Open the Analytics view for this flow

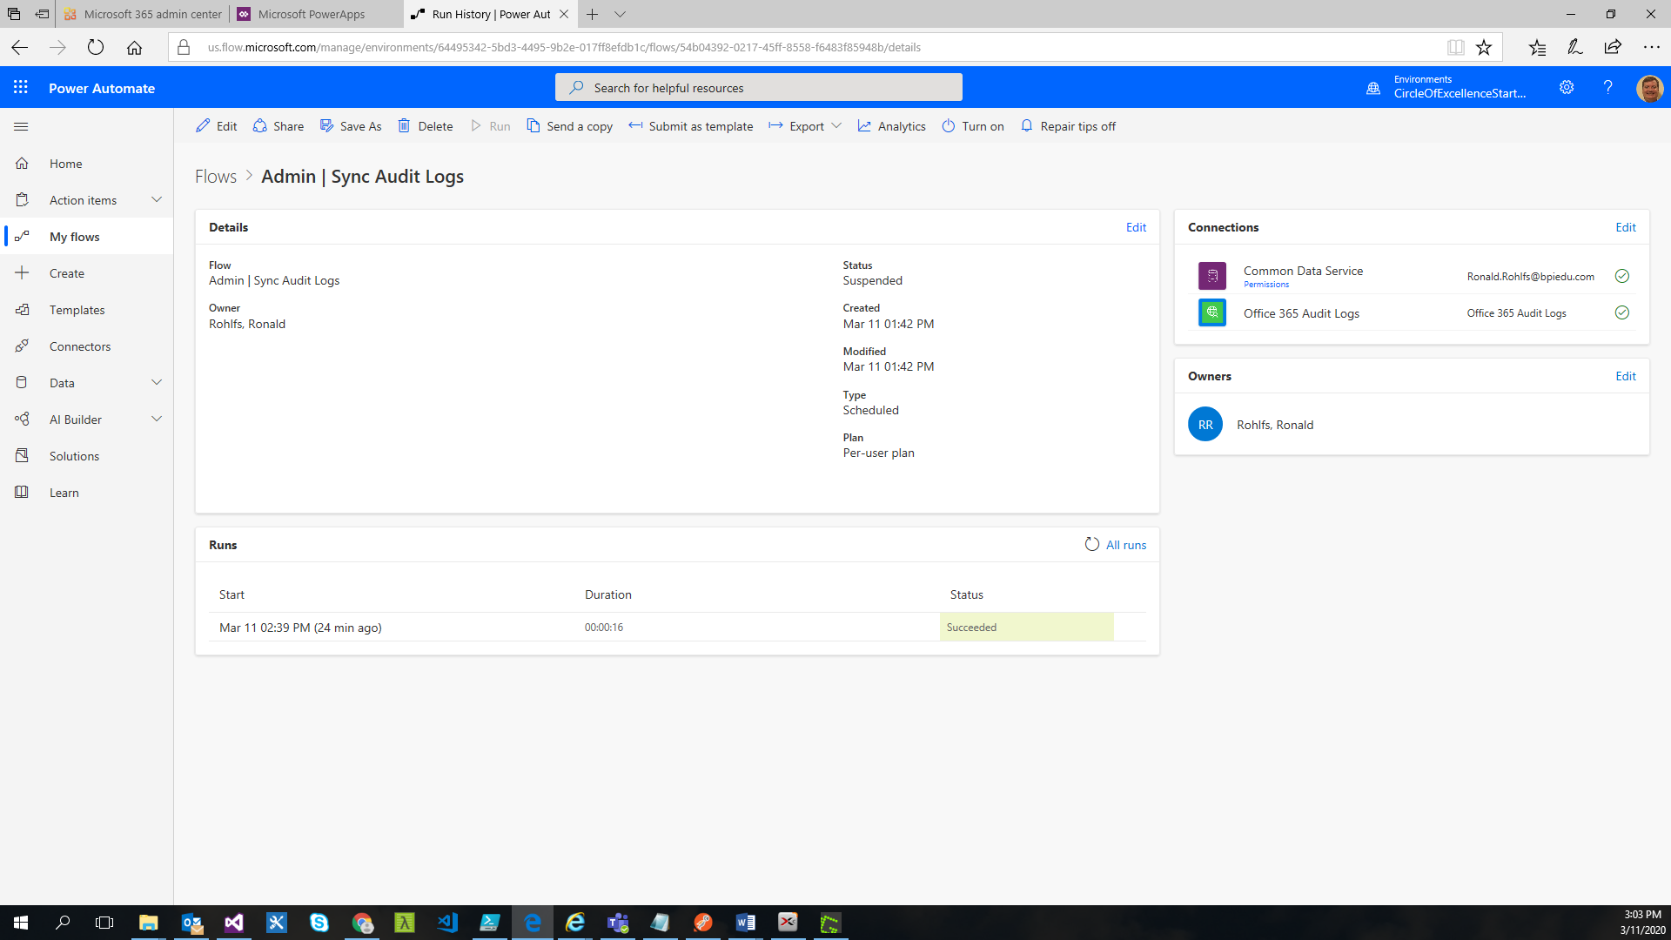[891, 125]
